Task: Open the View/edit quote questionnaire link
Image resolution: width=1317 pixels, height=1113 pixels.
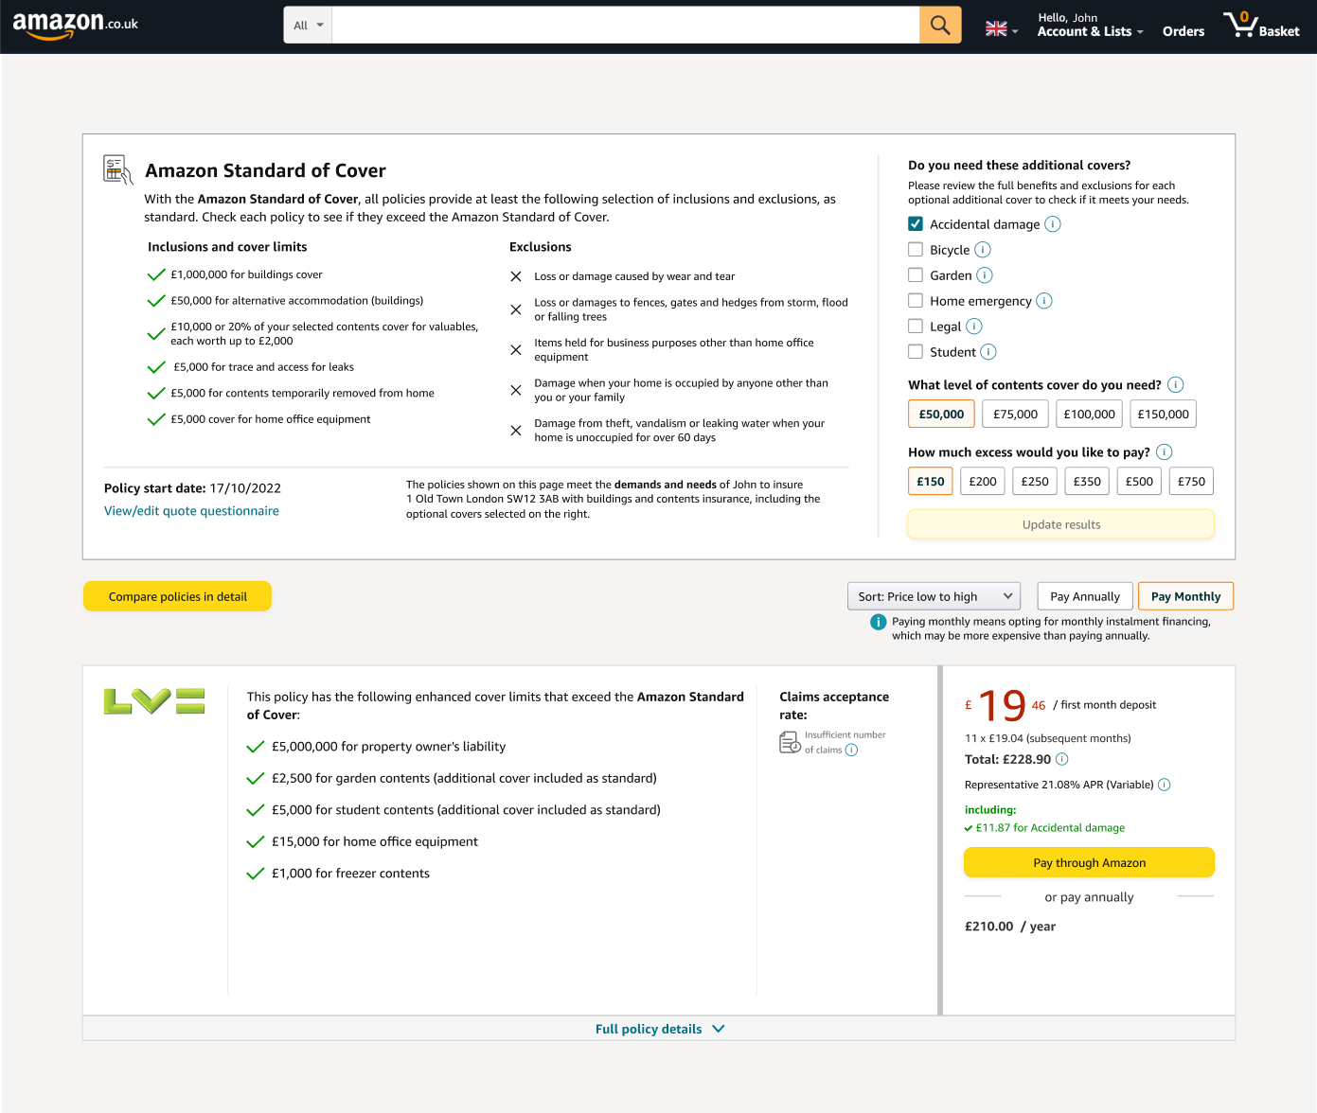Action: 191,510
